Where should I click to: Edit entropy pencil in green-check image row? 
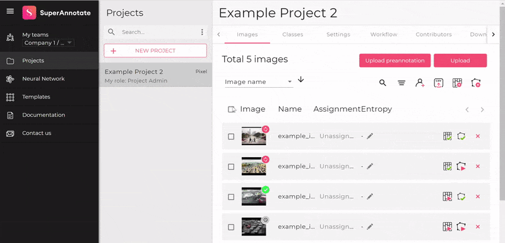pyautogui.click(x=370, y=196)
